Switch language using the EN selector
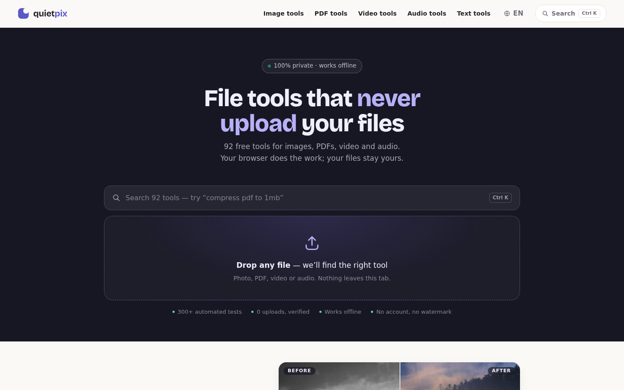This screenshot has width=624, height=390. tap(513, 13)
